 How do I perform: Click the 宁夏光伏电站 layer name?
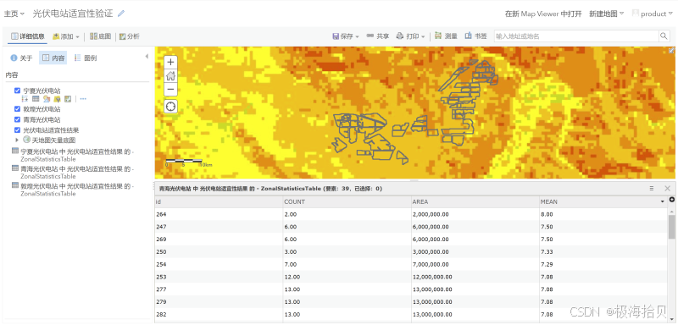point(42,91)
